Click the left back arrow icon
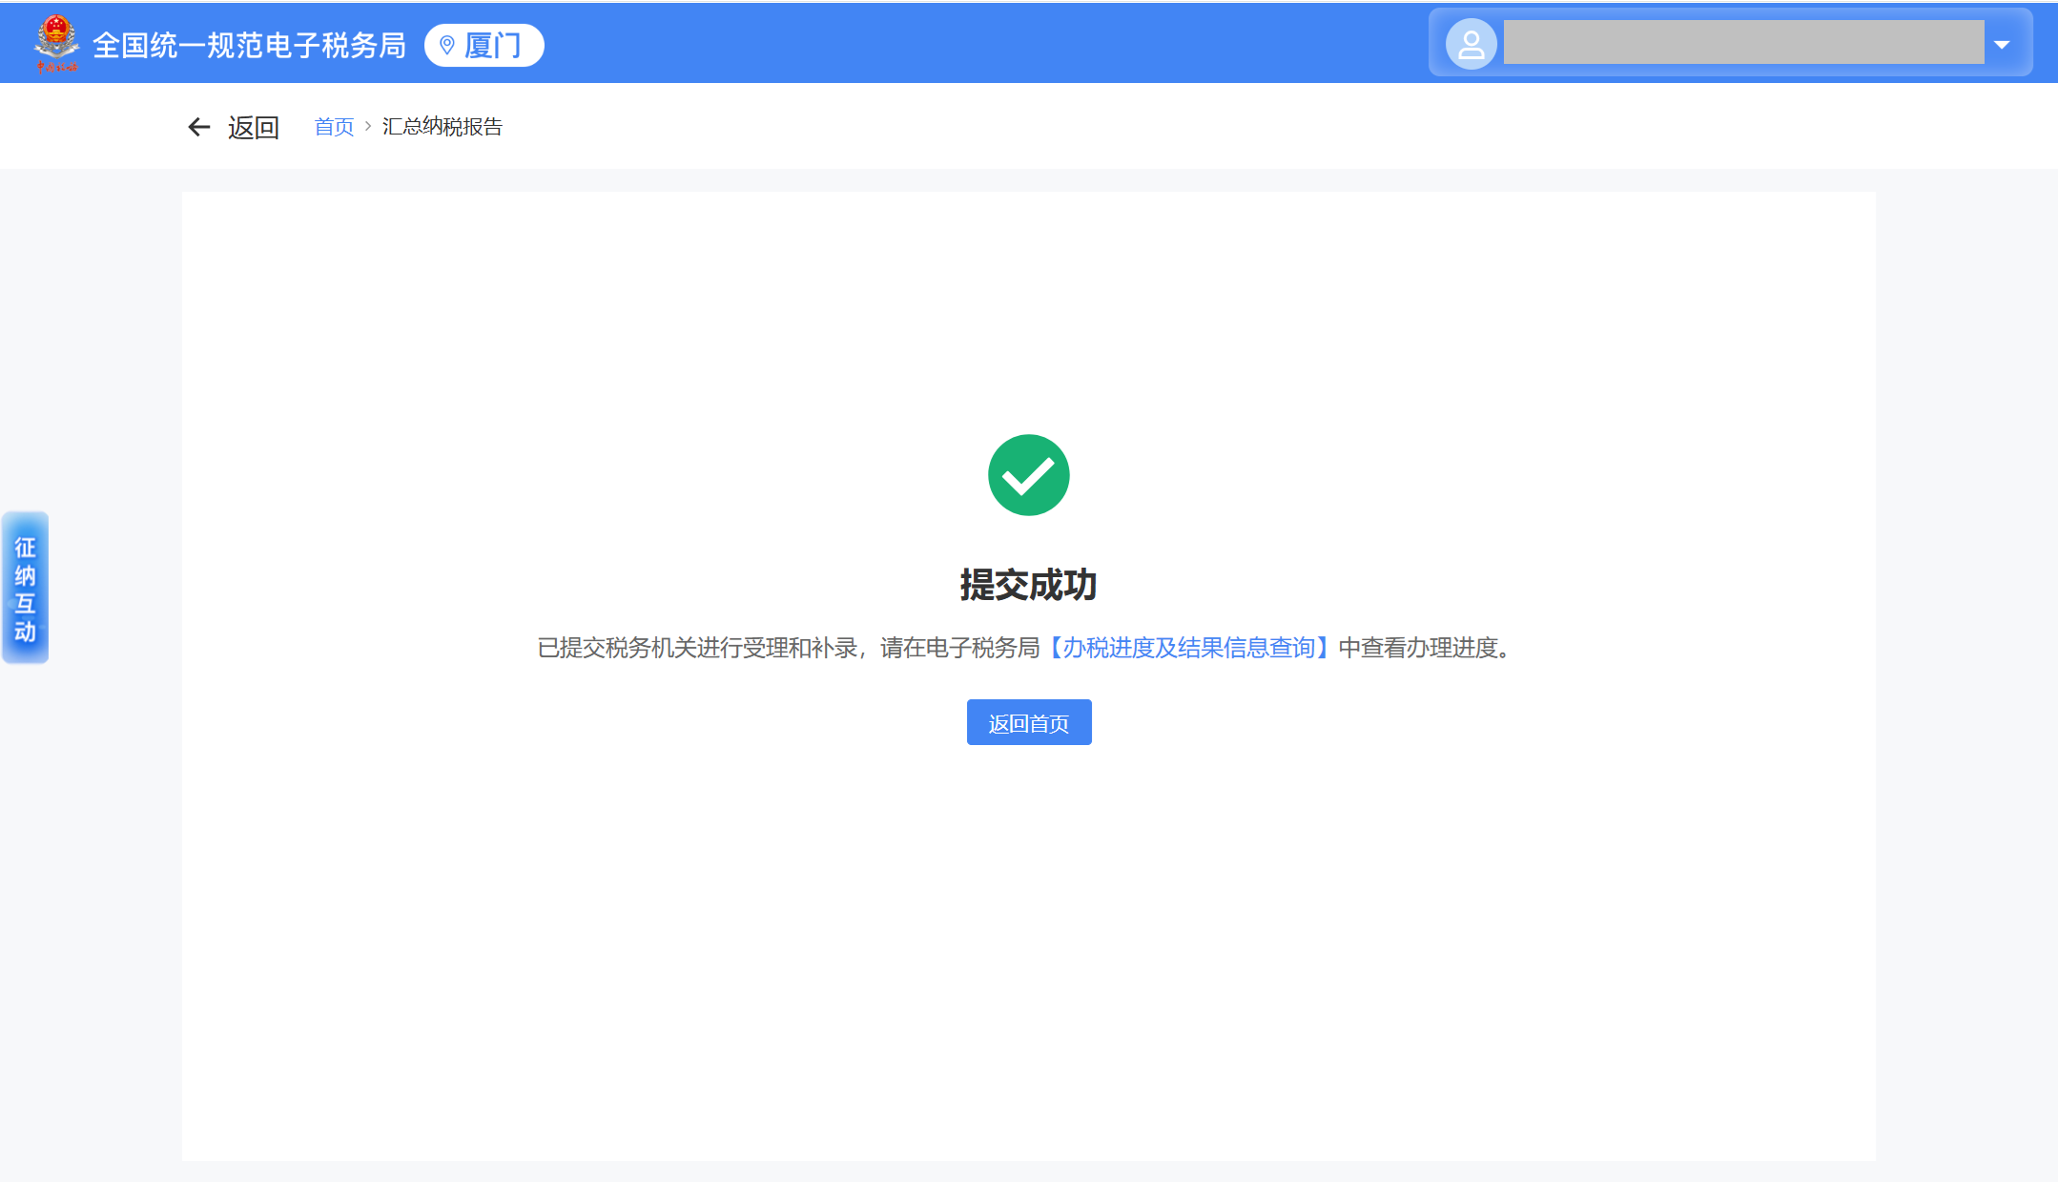 click(198, 127)
